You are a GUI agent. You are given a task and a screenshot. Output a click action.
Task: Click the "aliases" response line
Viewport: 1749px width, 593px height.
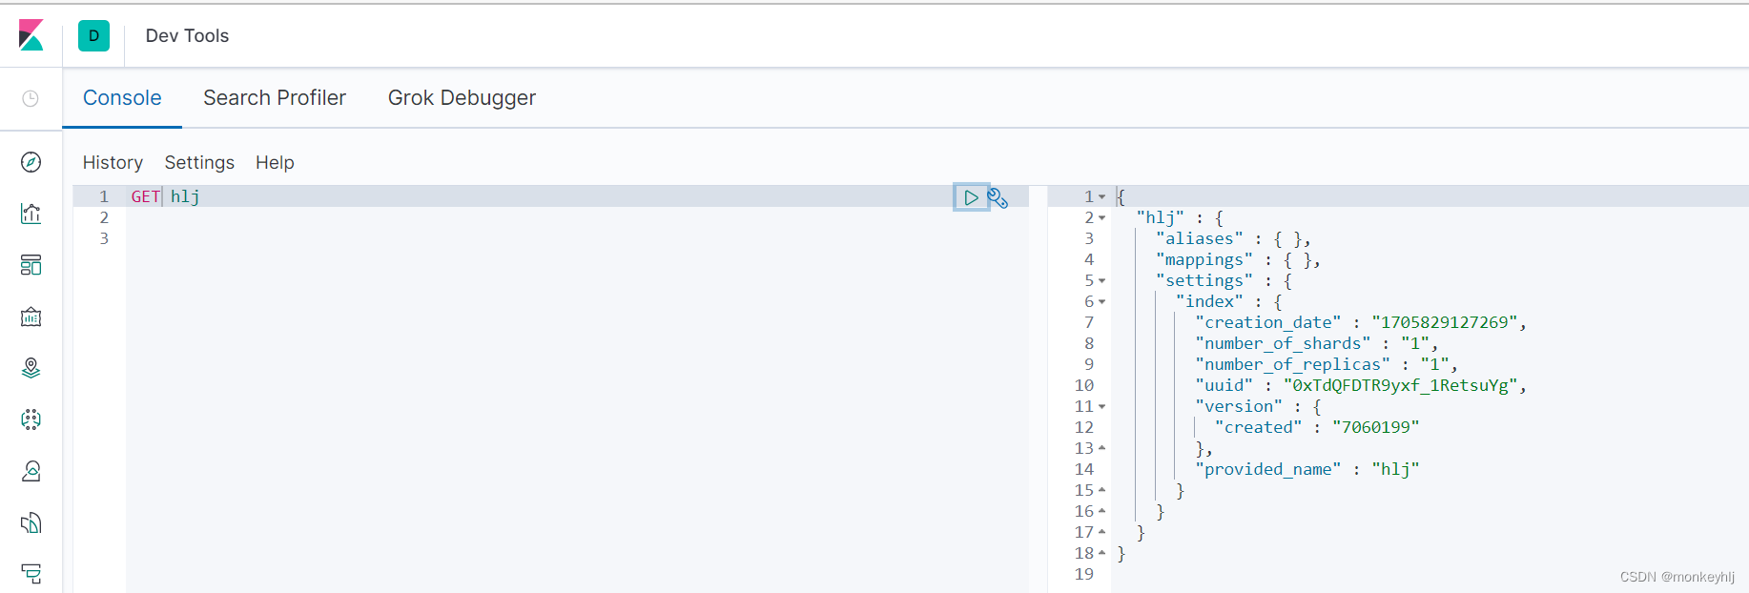click(x=1233, y=238)
